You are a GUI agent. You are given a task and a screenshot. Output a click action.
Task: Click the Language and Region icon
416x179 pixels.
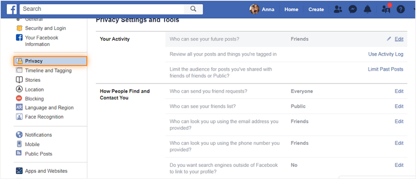[19, 107]
